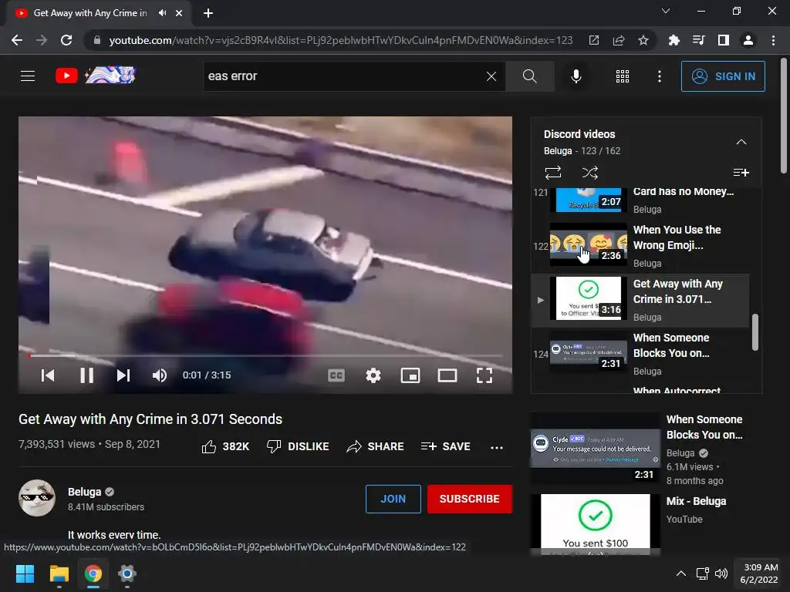Open Windows Start menu
The width and height of the screenshot is (790, 592).
pos(25,573)
